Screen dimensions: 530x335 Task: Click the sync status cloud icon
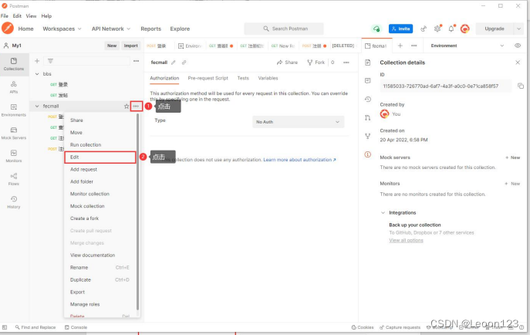point(376,29)
